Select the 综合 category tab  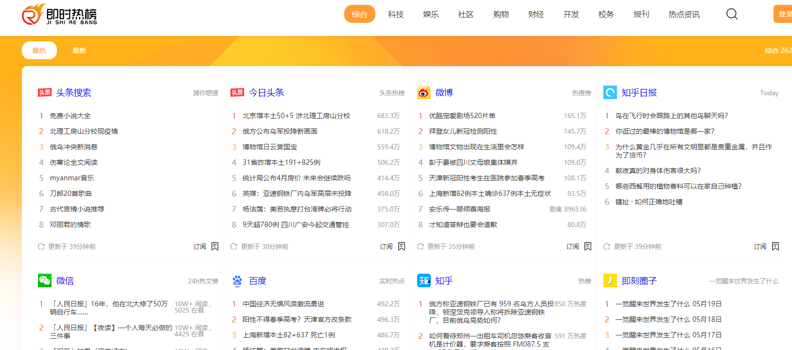click(x=360, y=14)
